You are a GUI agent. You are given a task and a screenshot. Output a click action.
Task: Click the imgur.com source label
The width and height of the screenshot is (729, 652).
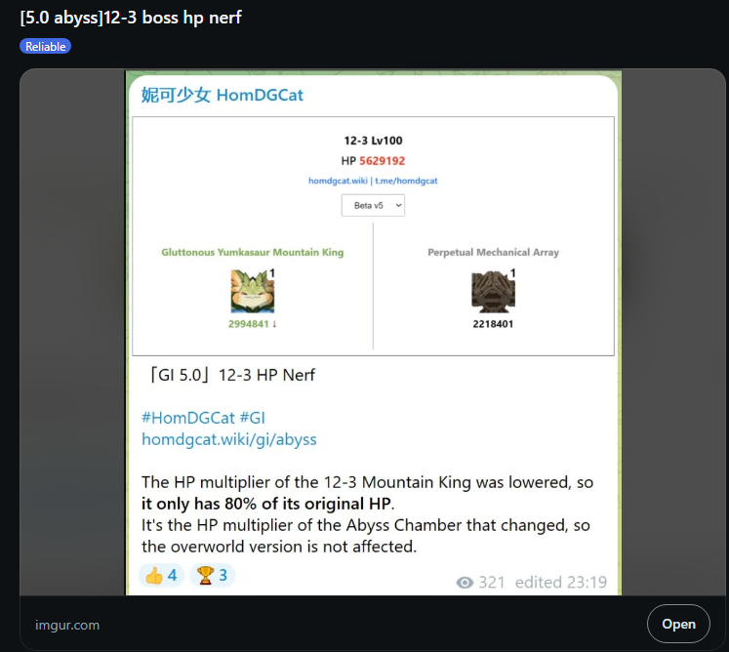coord(67,625)
